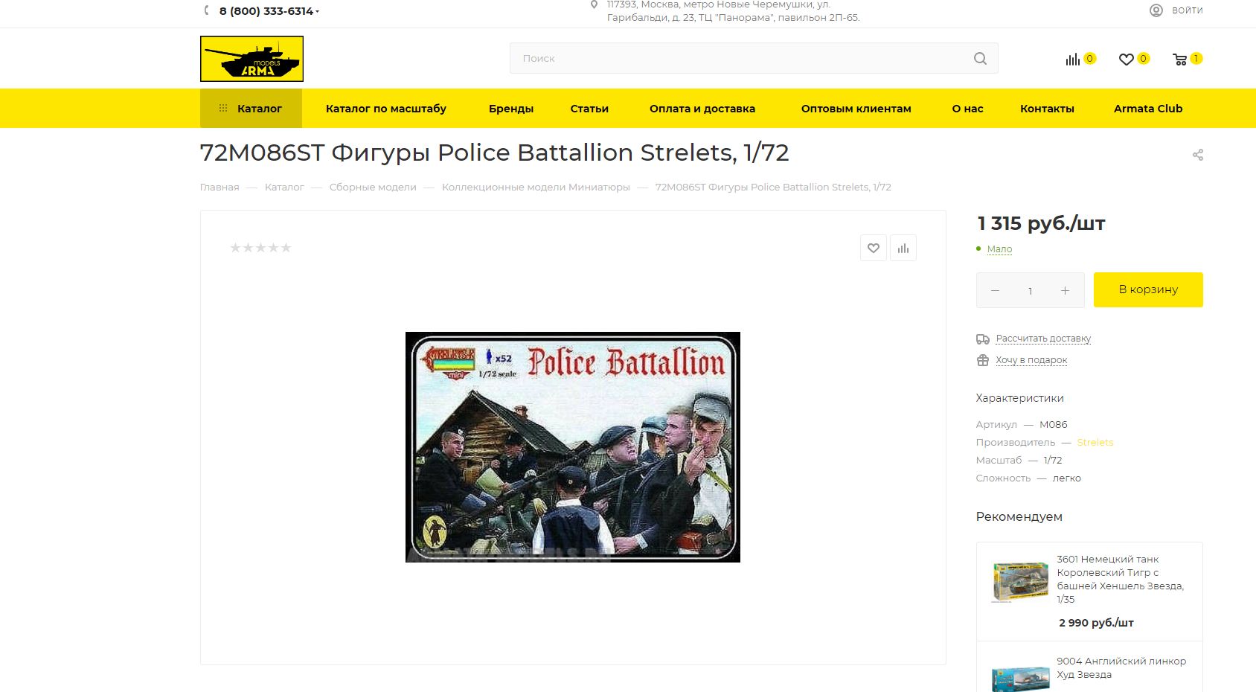Increase quantity with plus button
Viewport: 1256px width, 692px height.
[1065, 290]
